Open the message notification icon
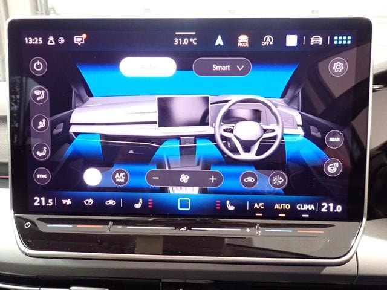 pyautogui.click(x=80, y=40)
